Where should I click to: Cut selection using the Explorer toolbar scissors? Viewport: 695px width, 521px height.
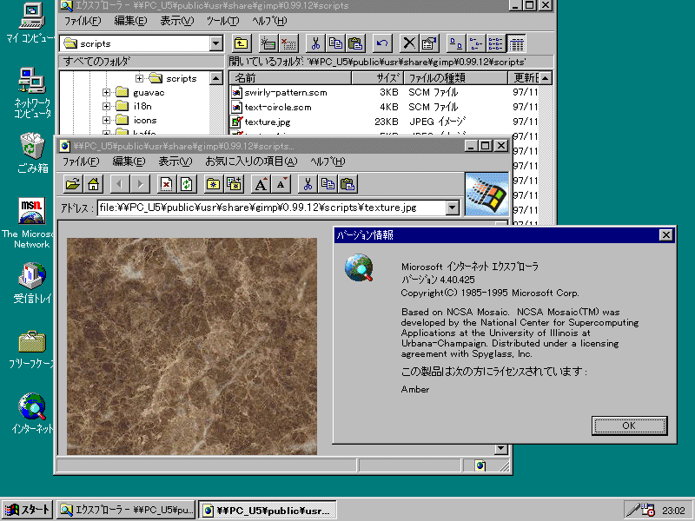[x=315, y=43]
